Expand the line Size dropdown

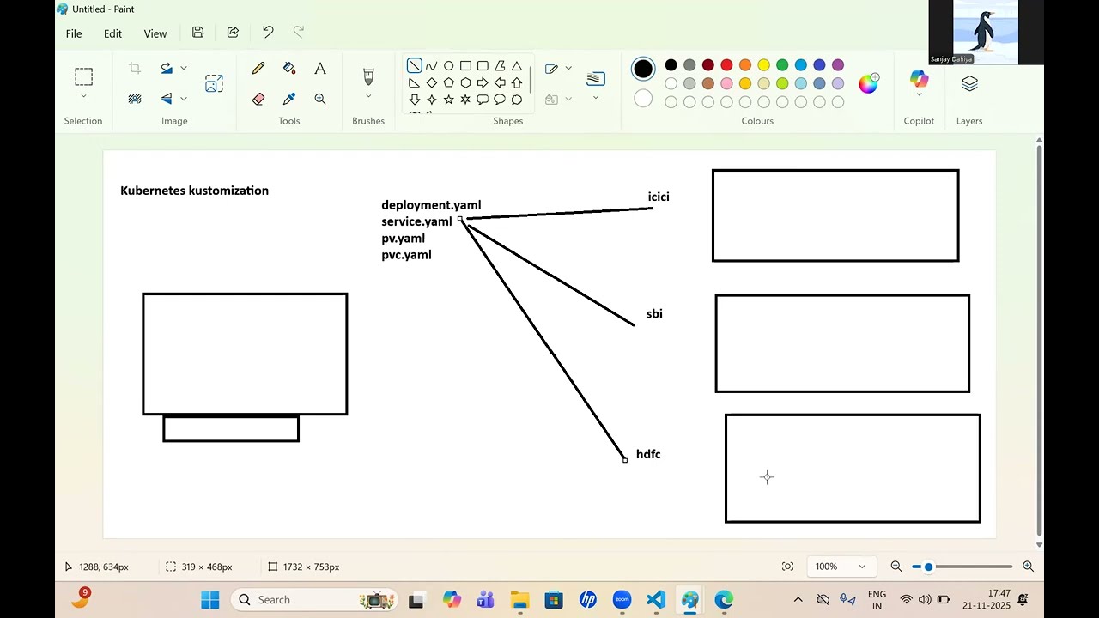[596, 98]
